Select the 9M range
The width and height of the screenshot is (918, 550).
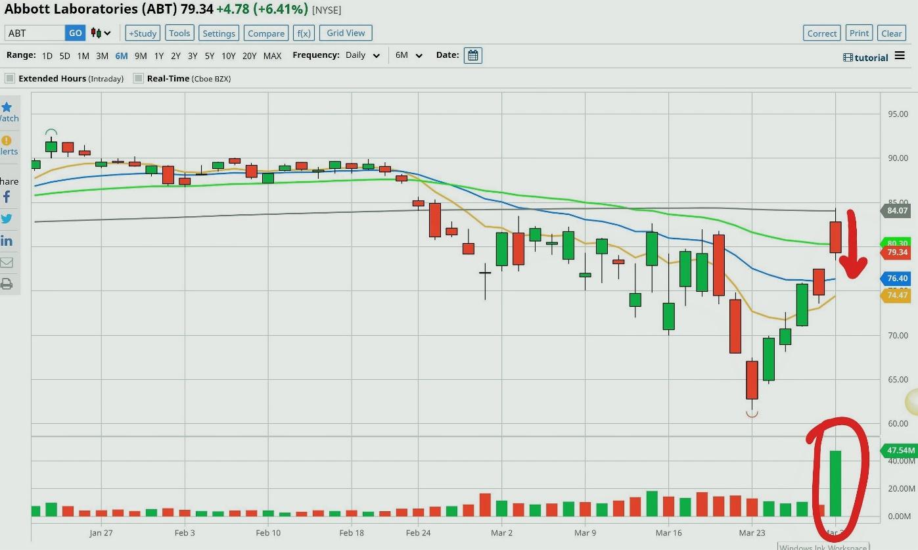pos(141,56)
